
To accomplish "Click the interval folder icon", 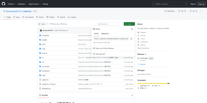I will click(40, 53).
